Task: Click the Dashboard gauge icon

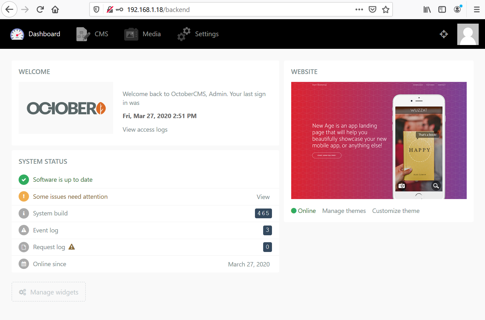Action: [17, 34]
